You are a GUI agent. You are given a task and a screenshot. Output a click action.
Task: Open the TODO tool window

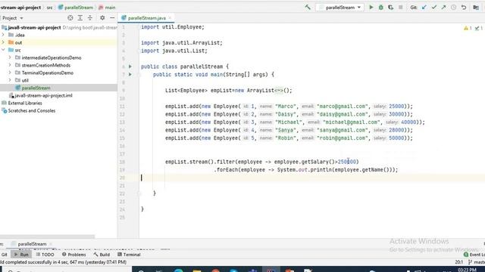[45, 255]
